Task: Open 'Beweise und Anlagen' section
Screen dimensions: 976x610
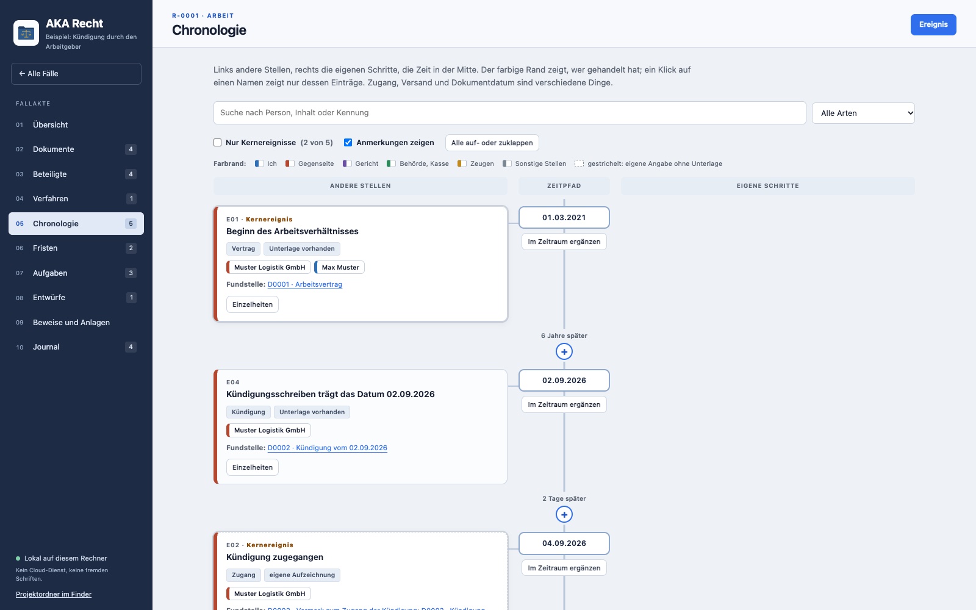Action: pos(76,322)
